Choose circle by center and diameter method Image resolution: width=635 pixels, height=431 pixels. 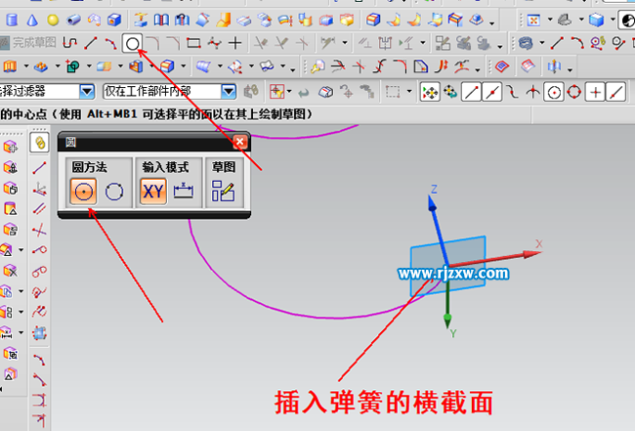tap(83, 192)
